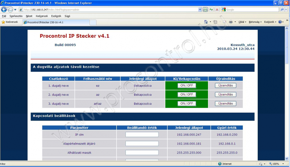Open the Súgó menu
This screenshot has width=290, height=167.
point(67,16)
